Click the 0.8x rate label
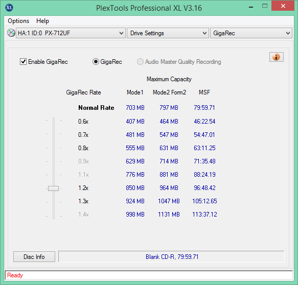 pyautogui.click(x=83, y=148)
